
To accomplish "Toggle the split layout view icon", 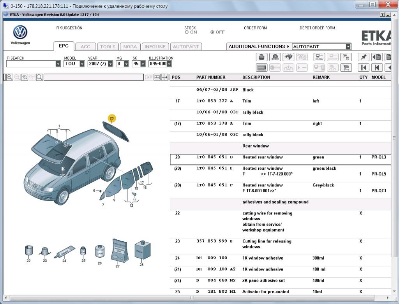I will coord(157,77).
